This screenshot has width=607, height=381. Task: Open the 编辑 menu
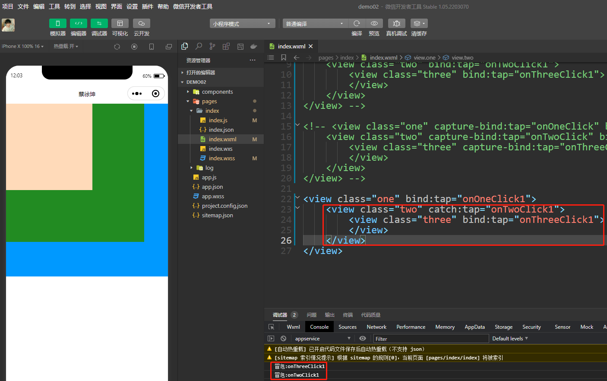click(x=39, y=6)
